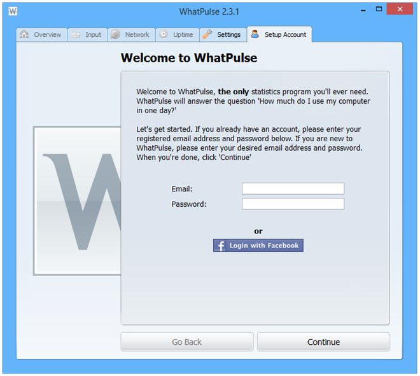420x376 pixels.
Task: Focus the Password input field
Action: pos(293,204)
